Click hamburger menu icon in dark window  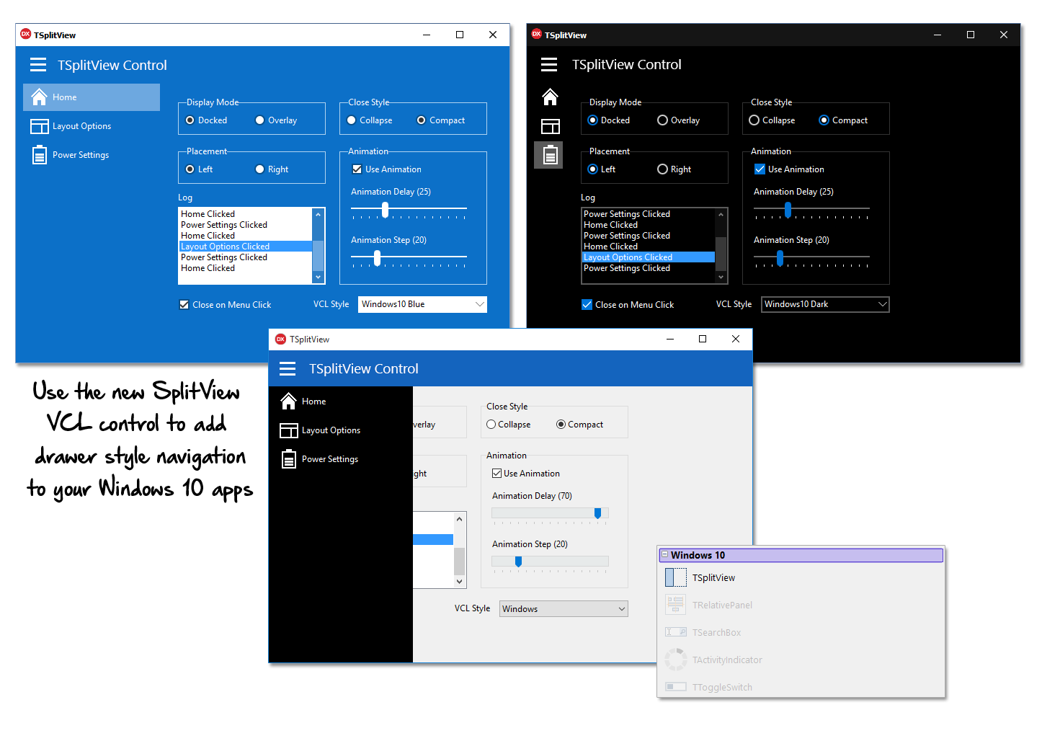[549, 65]
